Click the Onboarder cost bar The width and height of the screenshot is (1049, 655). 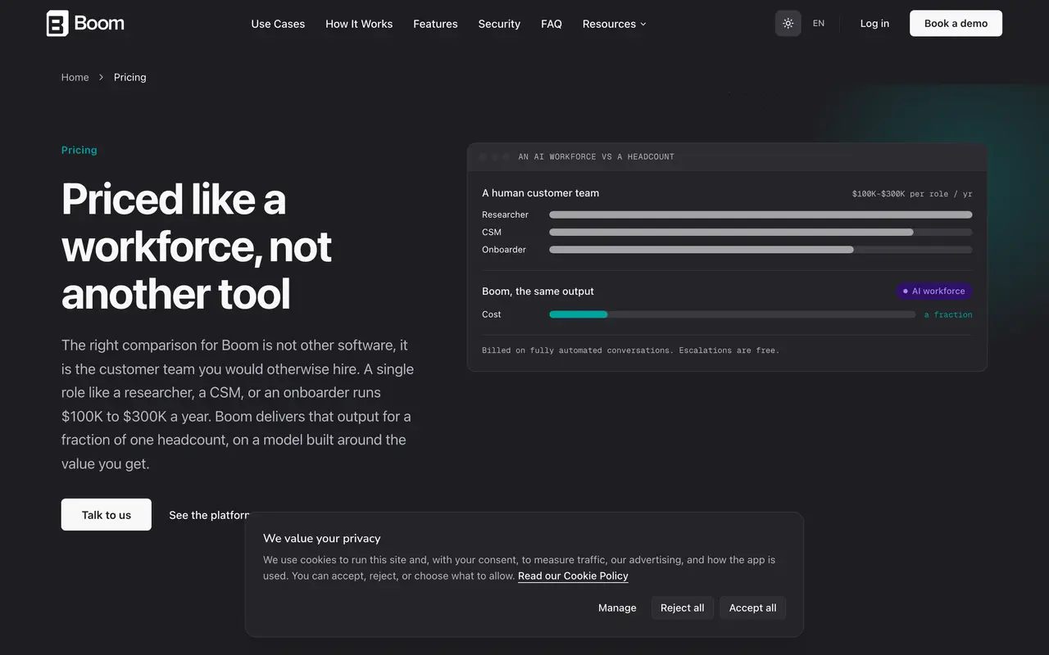click(x=761, y=250)
